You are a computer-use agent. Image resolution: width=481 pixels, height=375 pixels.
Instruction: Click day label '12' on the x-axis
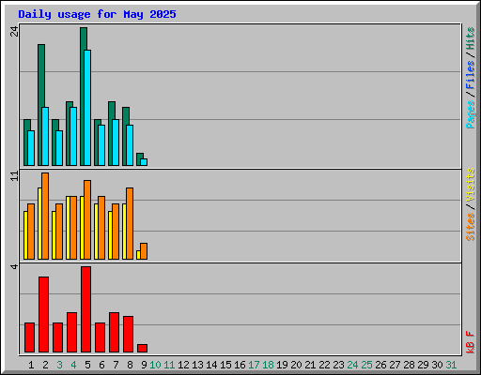(183, 365)
